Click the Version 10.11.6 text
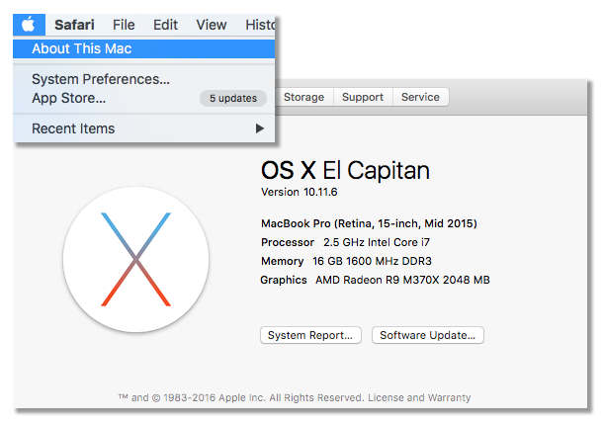This screenshot has width=603, height=422. (300, 192)
